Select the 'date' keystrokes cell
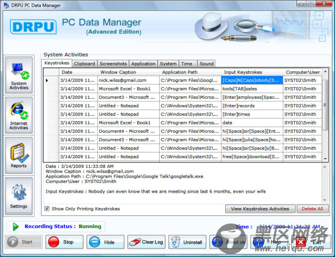This screenshot has height=257, width=335. (252, 123)
